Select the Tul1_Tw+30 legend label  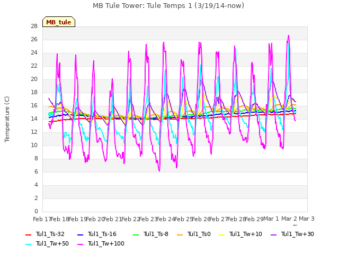(298, 234)
